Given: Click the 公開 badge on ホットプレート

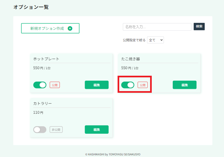Looking at the screenshot, I should pos(55,85).
